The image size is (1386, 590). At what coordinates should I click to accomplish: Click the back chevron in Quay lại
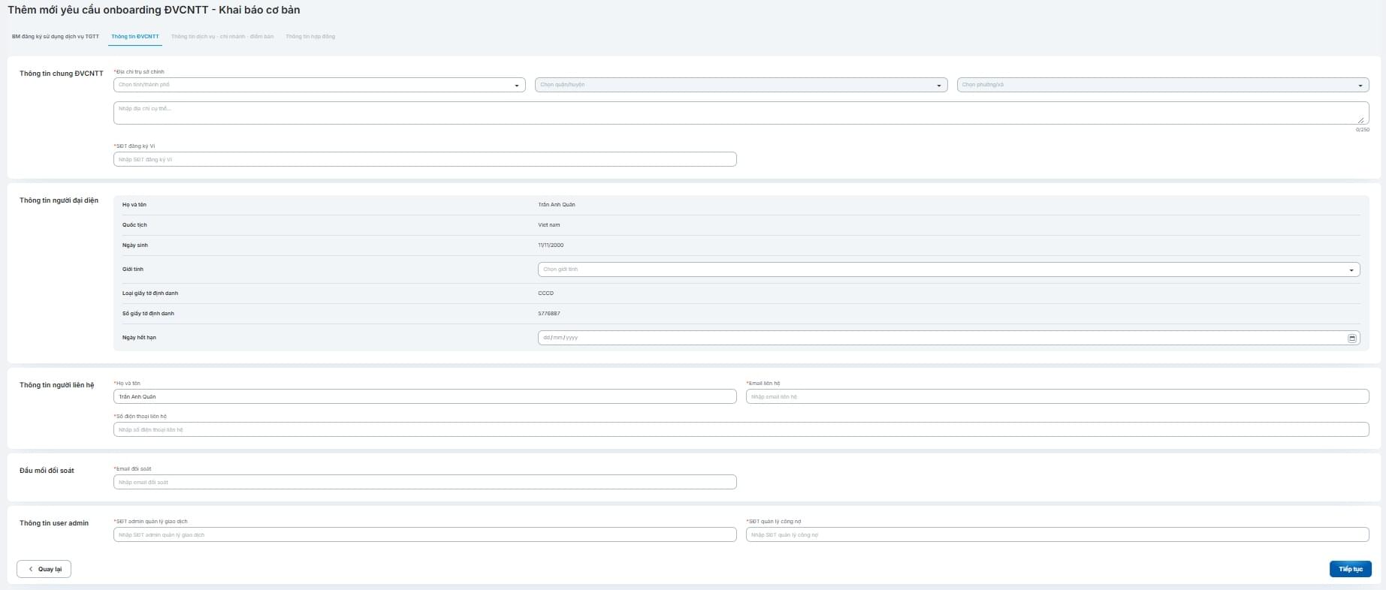(x=31, y=569)
